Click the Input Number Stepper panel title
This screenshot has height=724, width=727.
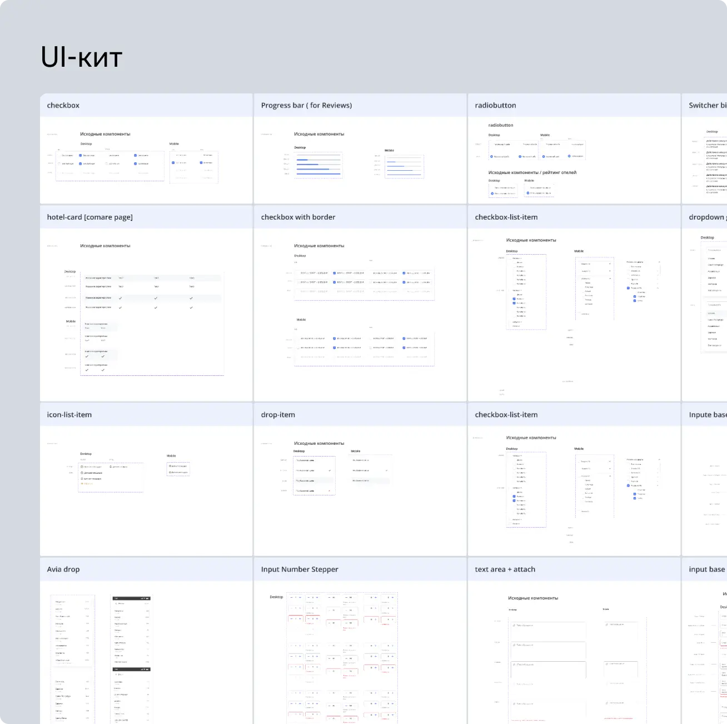point(300,569)
